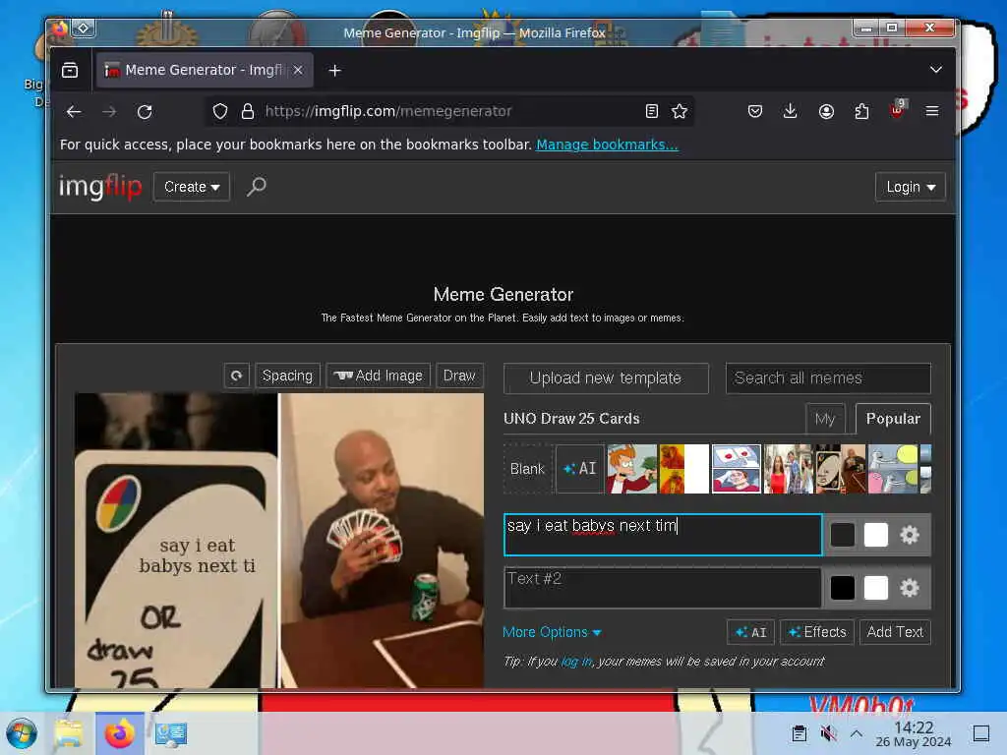Open the uBlock extension icon with badge
The height and width of the screenshot is (755, 1007).
898,110
